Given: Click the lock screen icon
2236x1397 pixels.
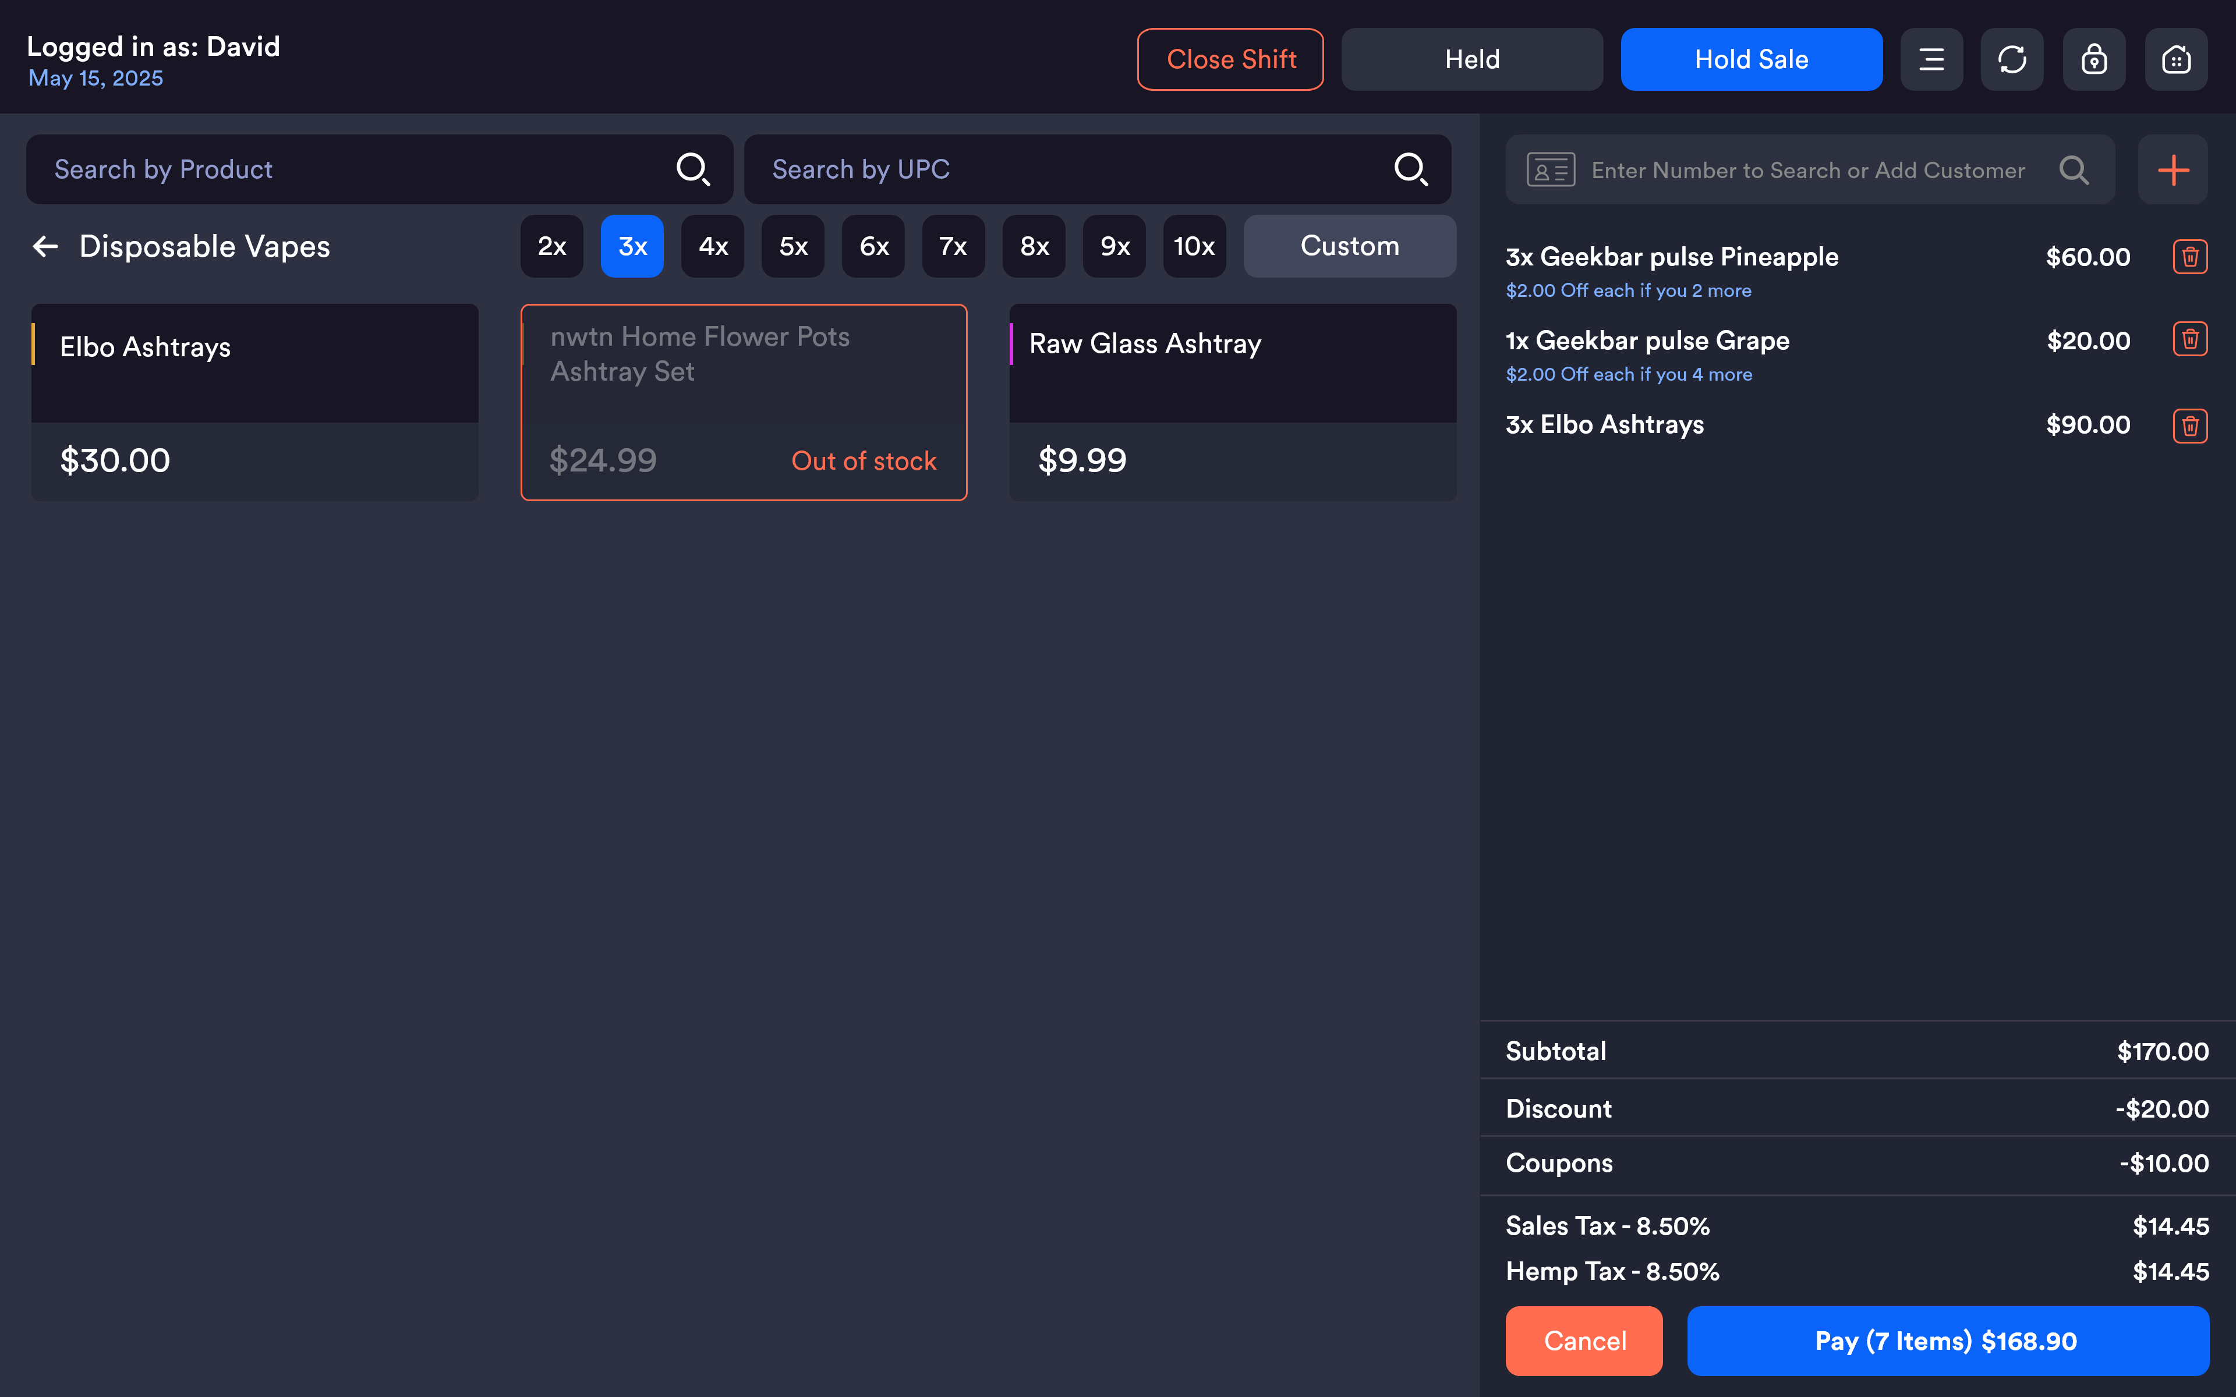Looking at the screenshot, I should 2094,59.
